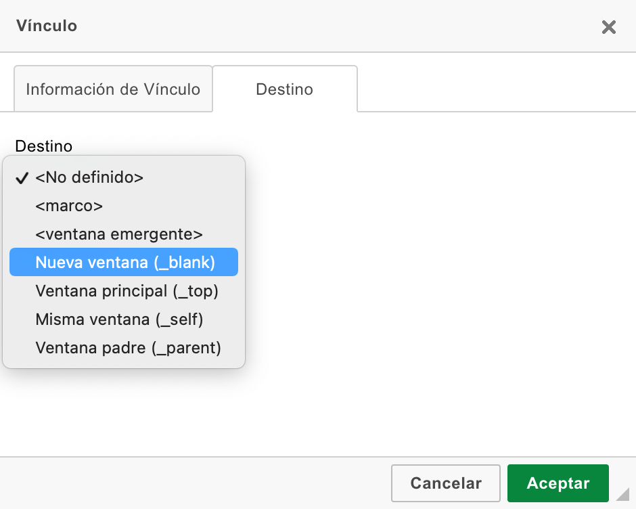Choose Nueva ventana (_blank) target
Viewport: 636px width, 509px height.
pyautogui.click(x=124, y=262)
